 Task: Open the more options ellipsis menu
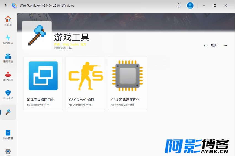225,45
